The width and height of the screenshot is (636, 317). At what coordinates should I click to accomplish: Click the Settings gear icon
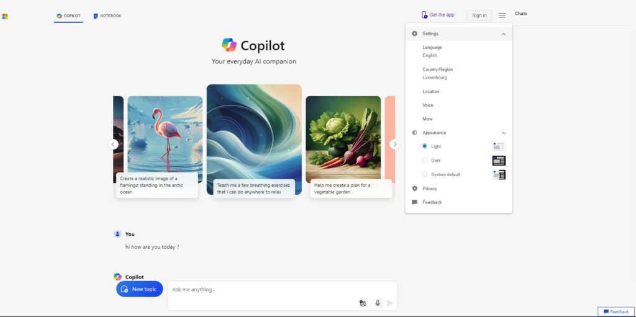click(414, 33)
